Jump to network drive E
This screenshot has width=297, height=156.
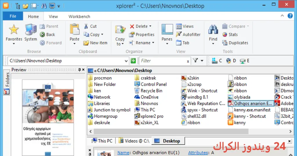pos(245,61)
